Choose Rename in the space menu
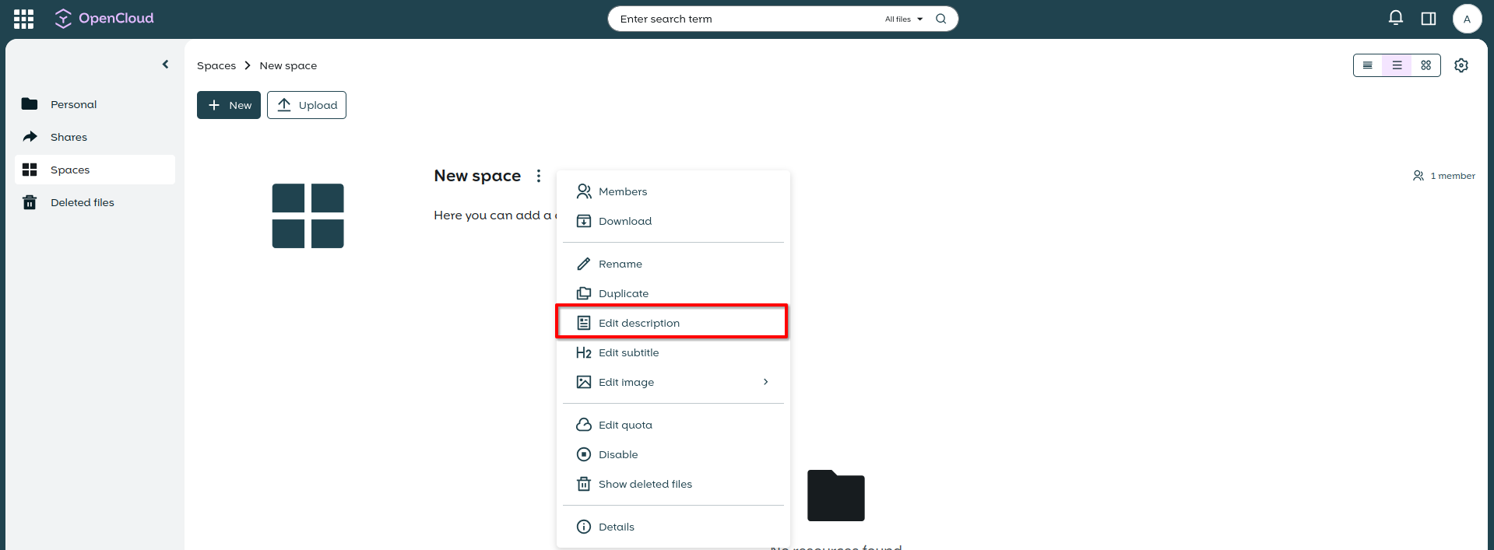Viewport: 1494px width, 550px height. pyautogui.click(x=620, y=264)
